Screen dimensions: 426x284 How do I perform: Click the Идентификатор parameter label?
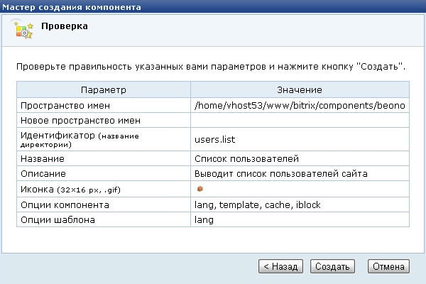pyautogui.click(x=60, y=135)
